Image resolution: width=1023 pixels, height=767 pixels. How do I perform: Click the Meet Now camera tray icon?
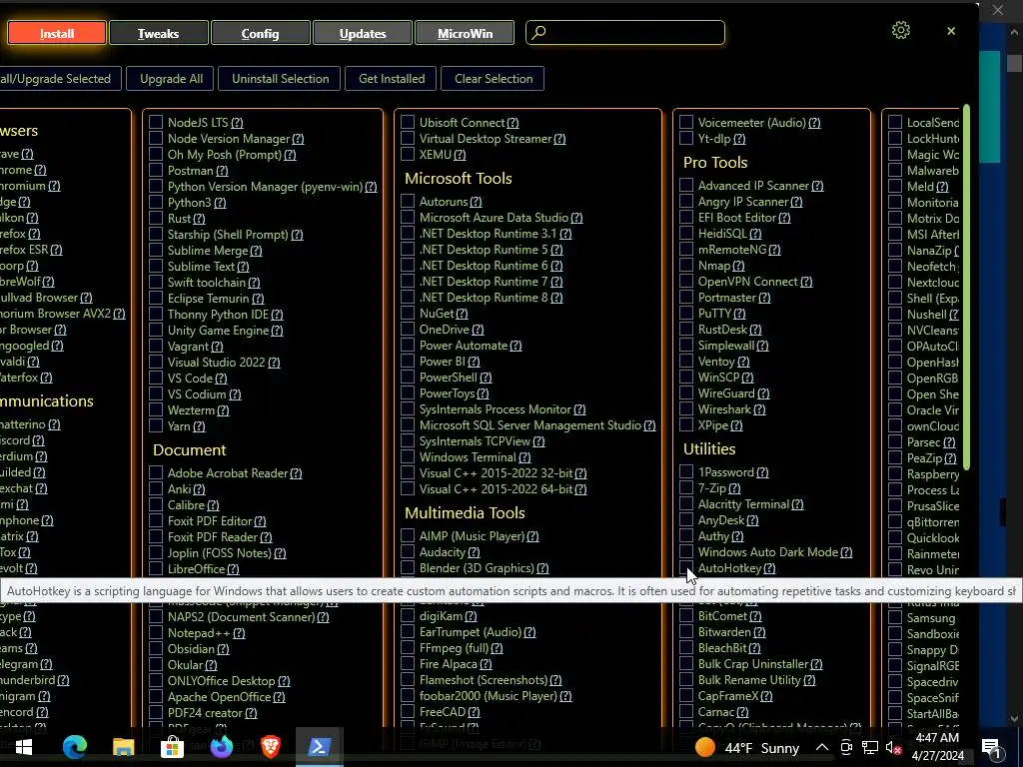846,747
